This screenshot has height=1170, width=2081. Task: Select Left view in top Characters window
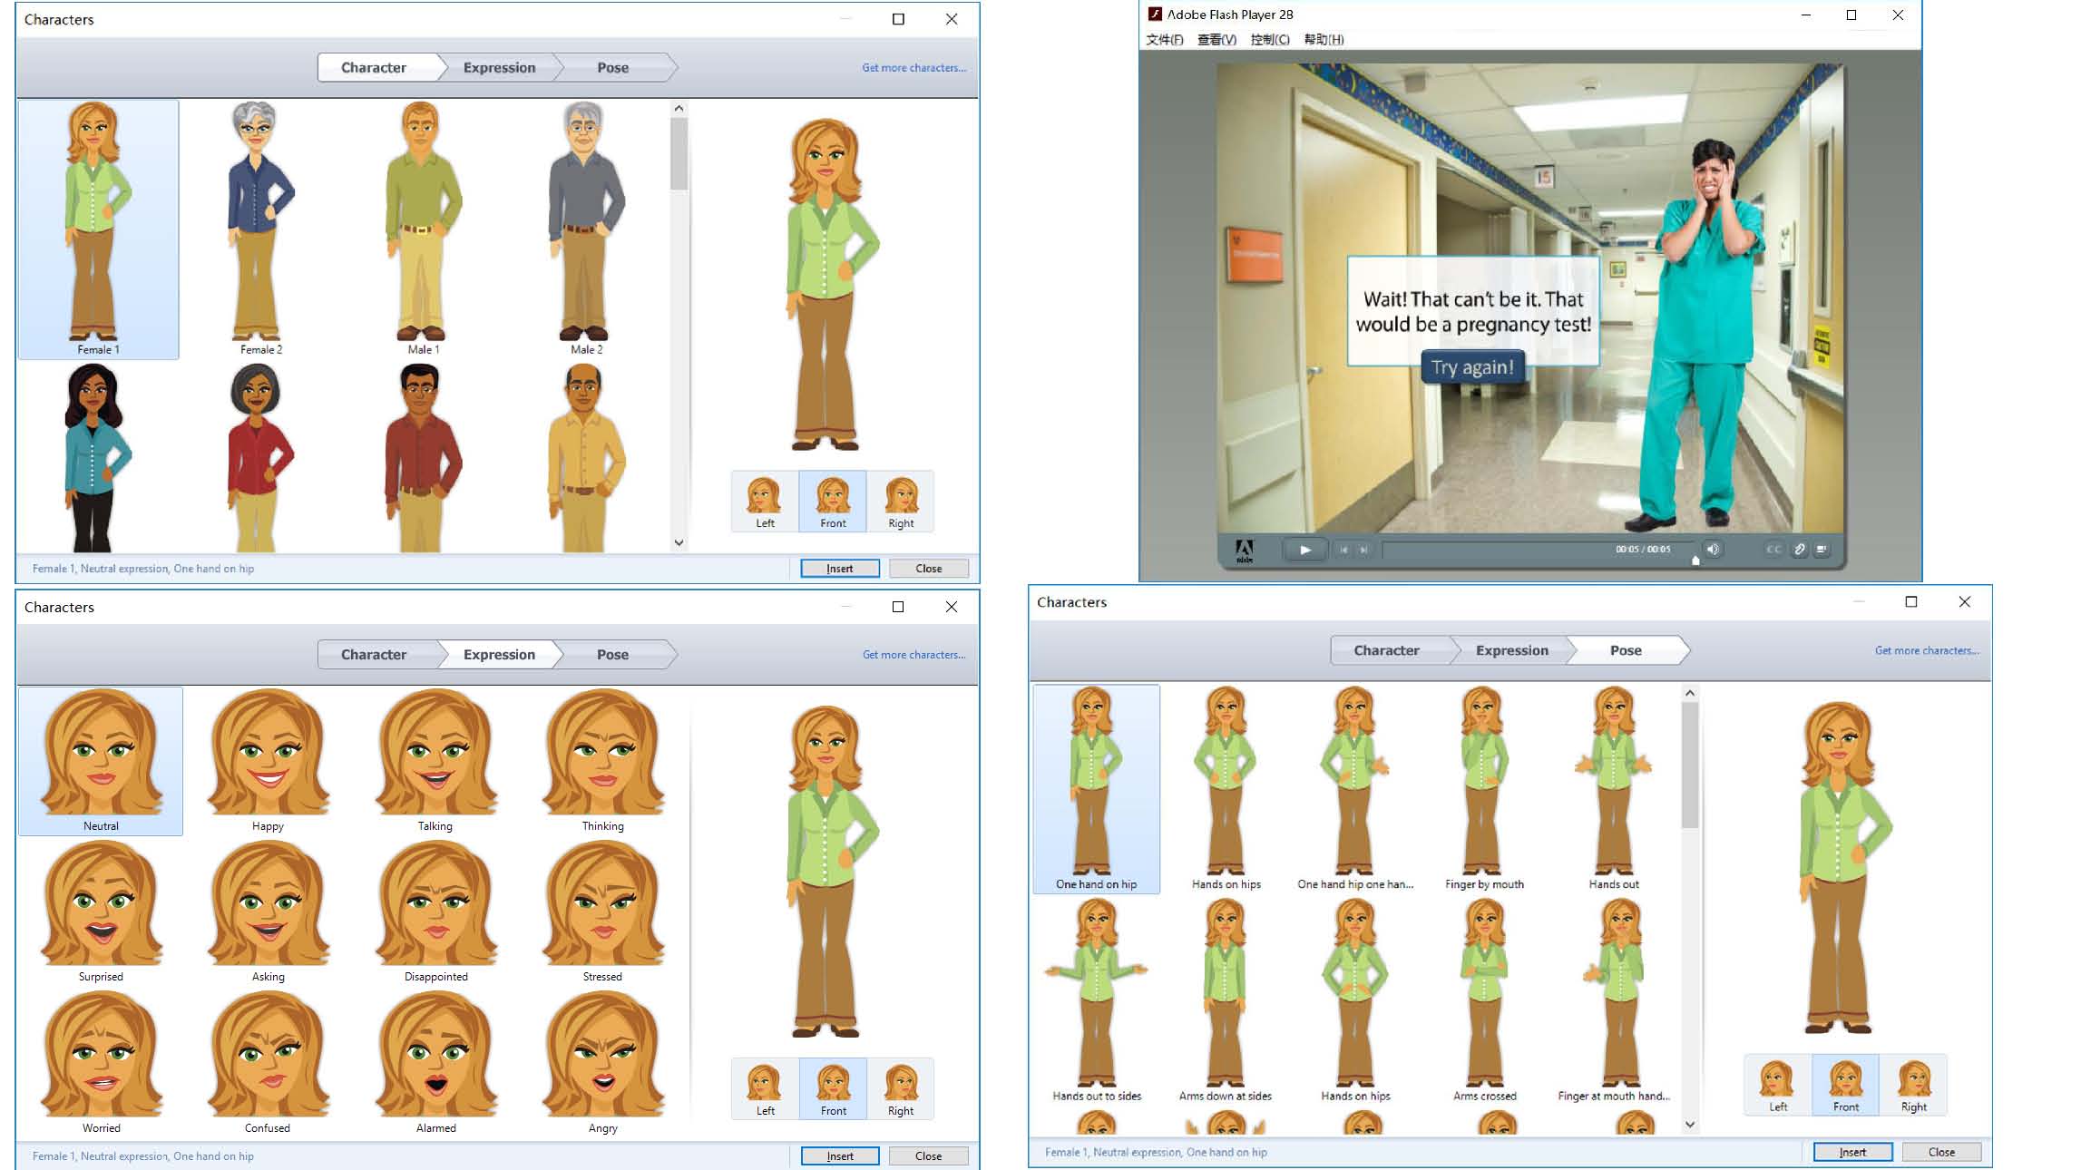coord(765,502)
